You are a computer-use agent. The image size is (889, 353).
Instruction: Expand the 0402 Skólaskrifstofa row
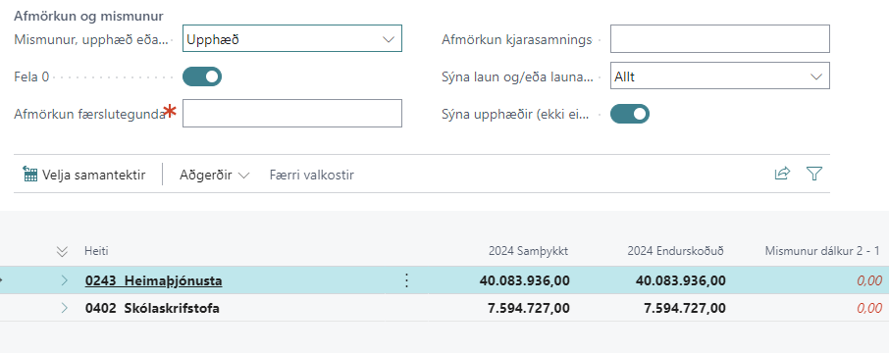point(64,308)
